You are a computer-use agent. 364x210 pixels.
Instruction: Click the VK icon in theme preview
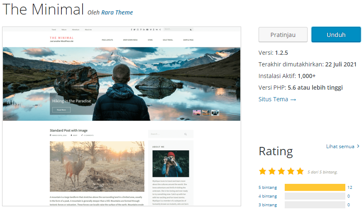click(157, 29)
